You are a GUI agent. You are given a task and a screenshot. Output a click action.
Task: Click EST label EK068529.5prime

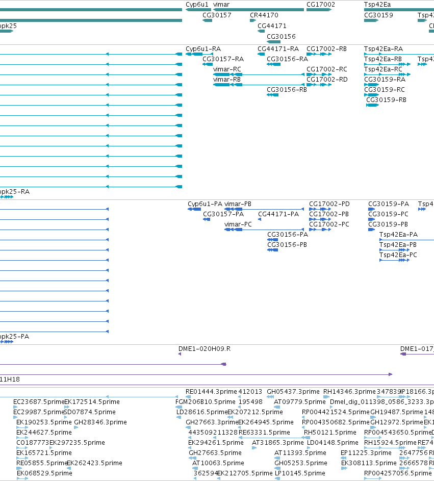[45, 473]
